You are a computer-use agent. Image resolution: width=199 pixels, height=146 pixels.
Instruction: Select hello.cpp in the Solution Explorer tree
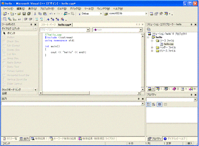[x=168, y=44]
